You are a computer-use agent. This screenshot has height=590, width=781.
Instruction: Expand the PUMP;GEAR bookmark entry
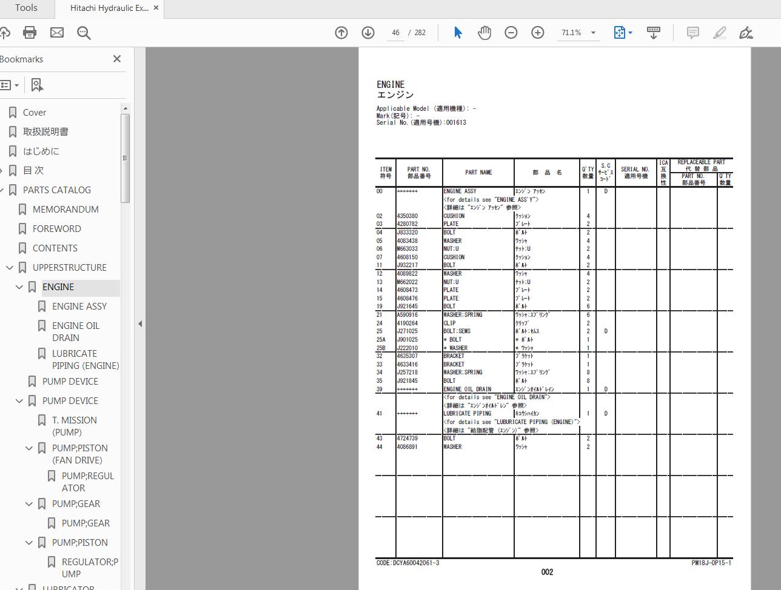(28, 503)
